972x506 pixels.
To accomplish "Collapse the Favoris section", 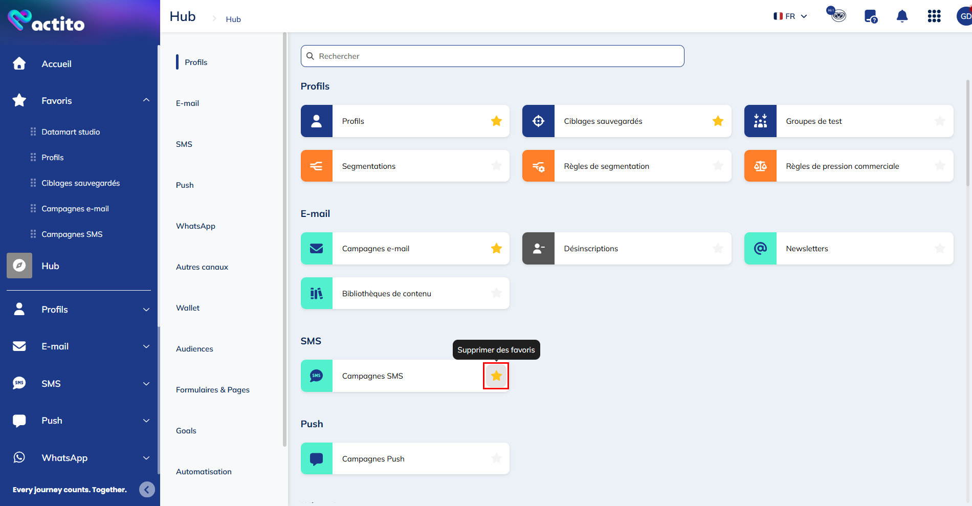I will (x=146, y=100).
